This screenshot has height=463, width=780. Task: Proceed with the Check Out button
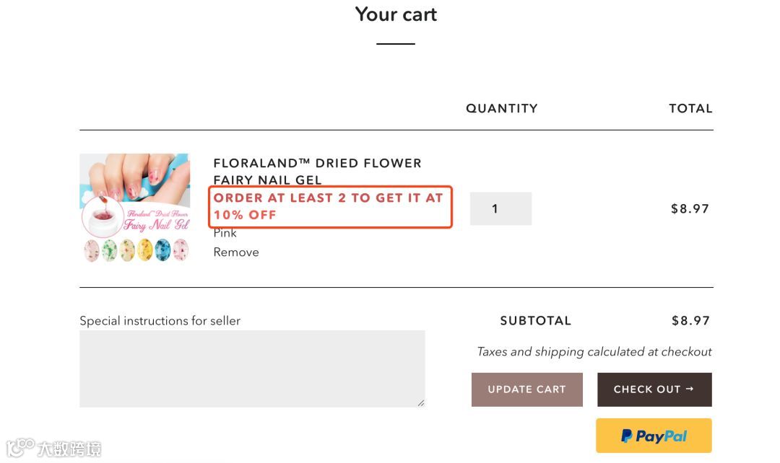coord(654,389)
